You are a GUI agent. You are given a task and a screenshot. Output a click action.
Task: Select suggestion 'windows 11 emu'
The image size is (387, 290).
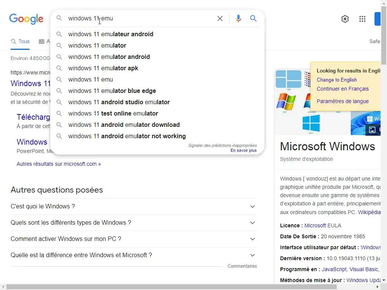point(157,79)
